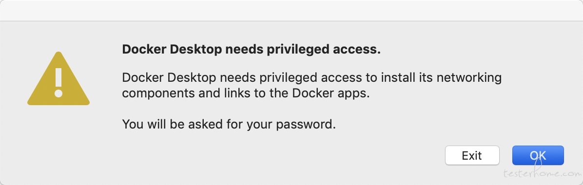
Task: Click the empty title bar of the dialog
Action: (291, 10)
